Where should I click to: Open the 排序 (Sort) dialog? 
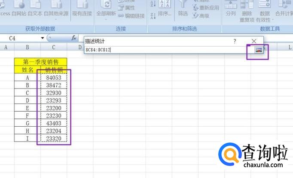(164, 13)
